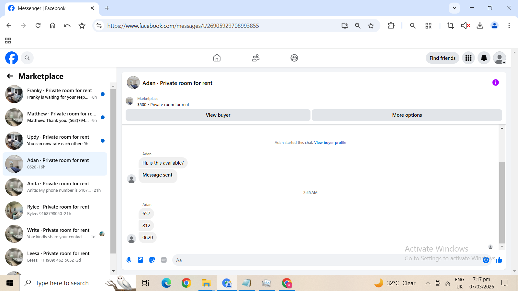Select the Messenger | Facebook tab
This screenshot has height=291, width=518.
[52, 8]
